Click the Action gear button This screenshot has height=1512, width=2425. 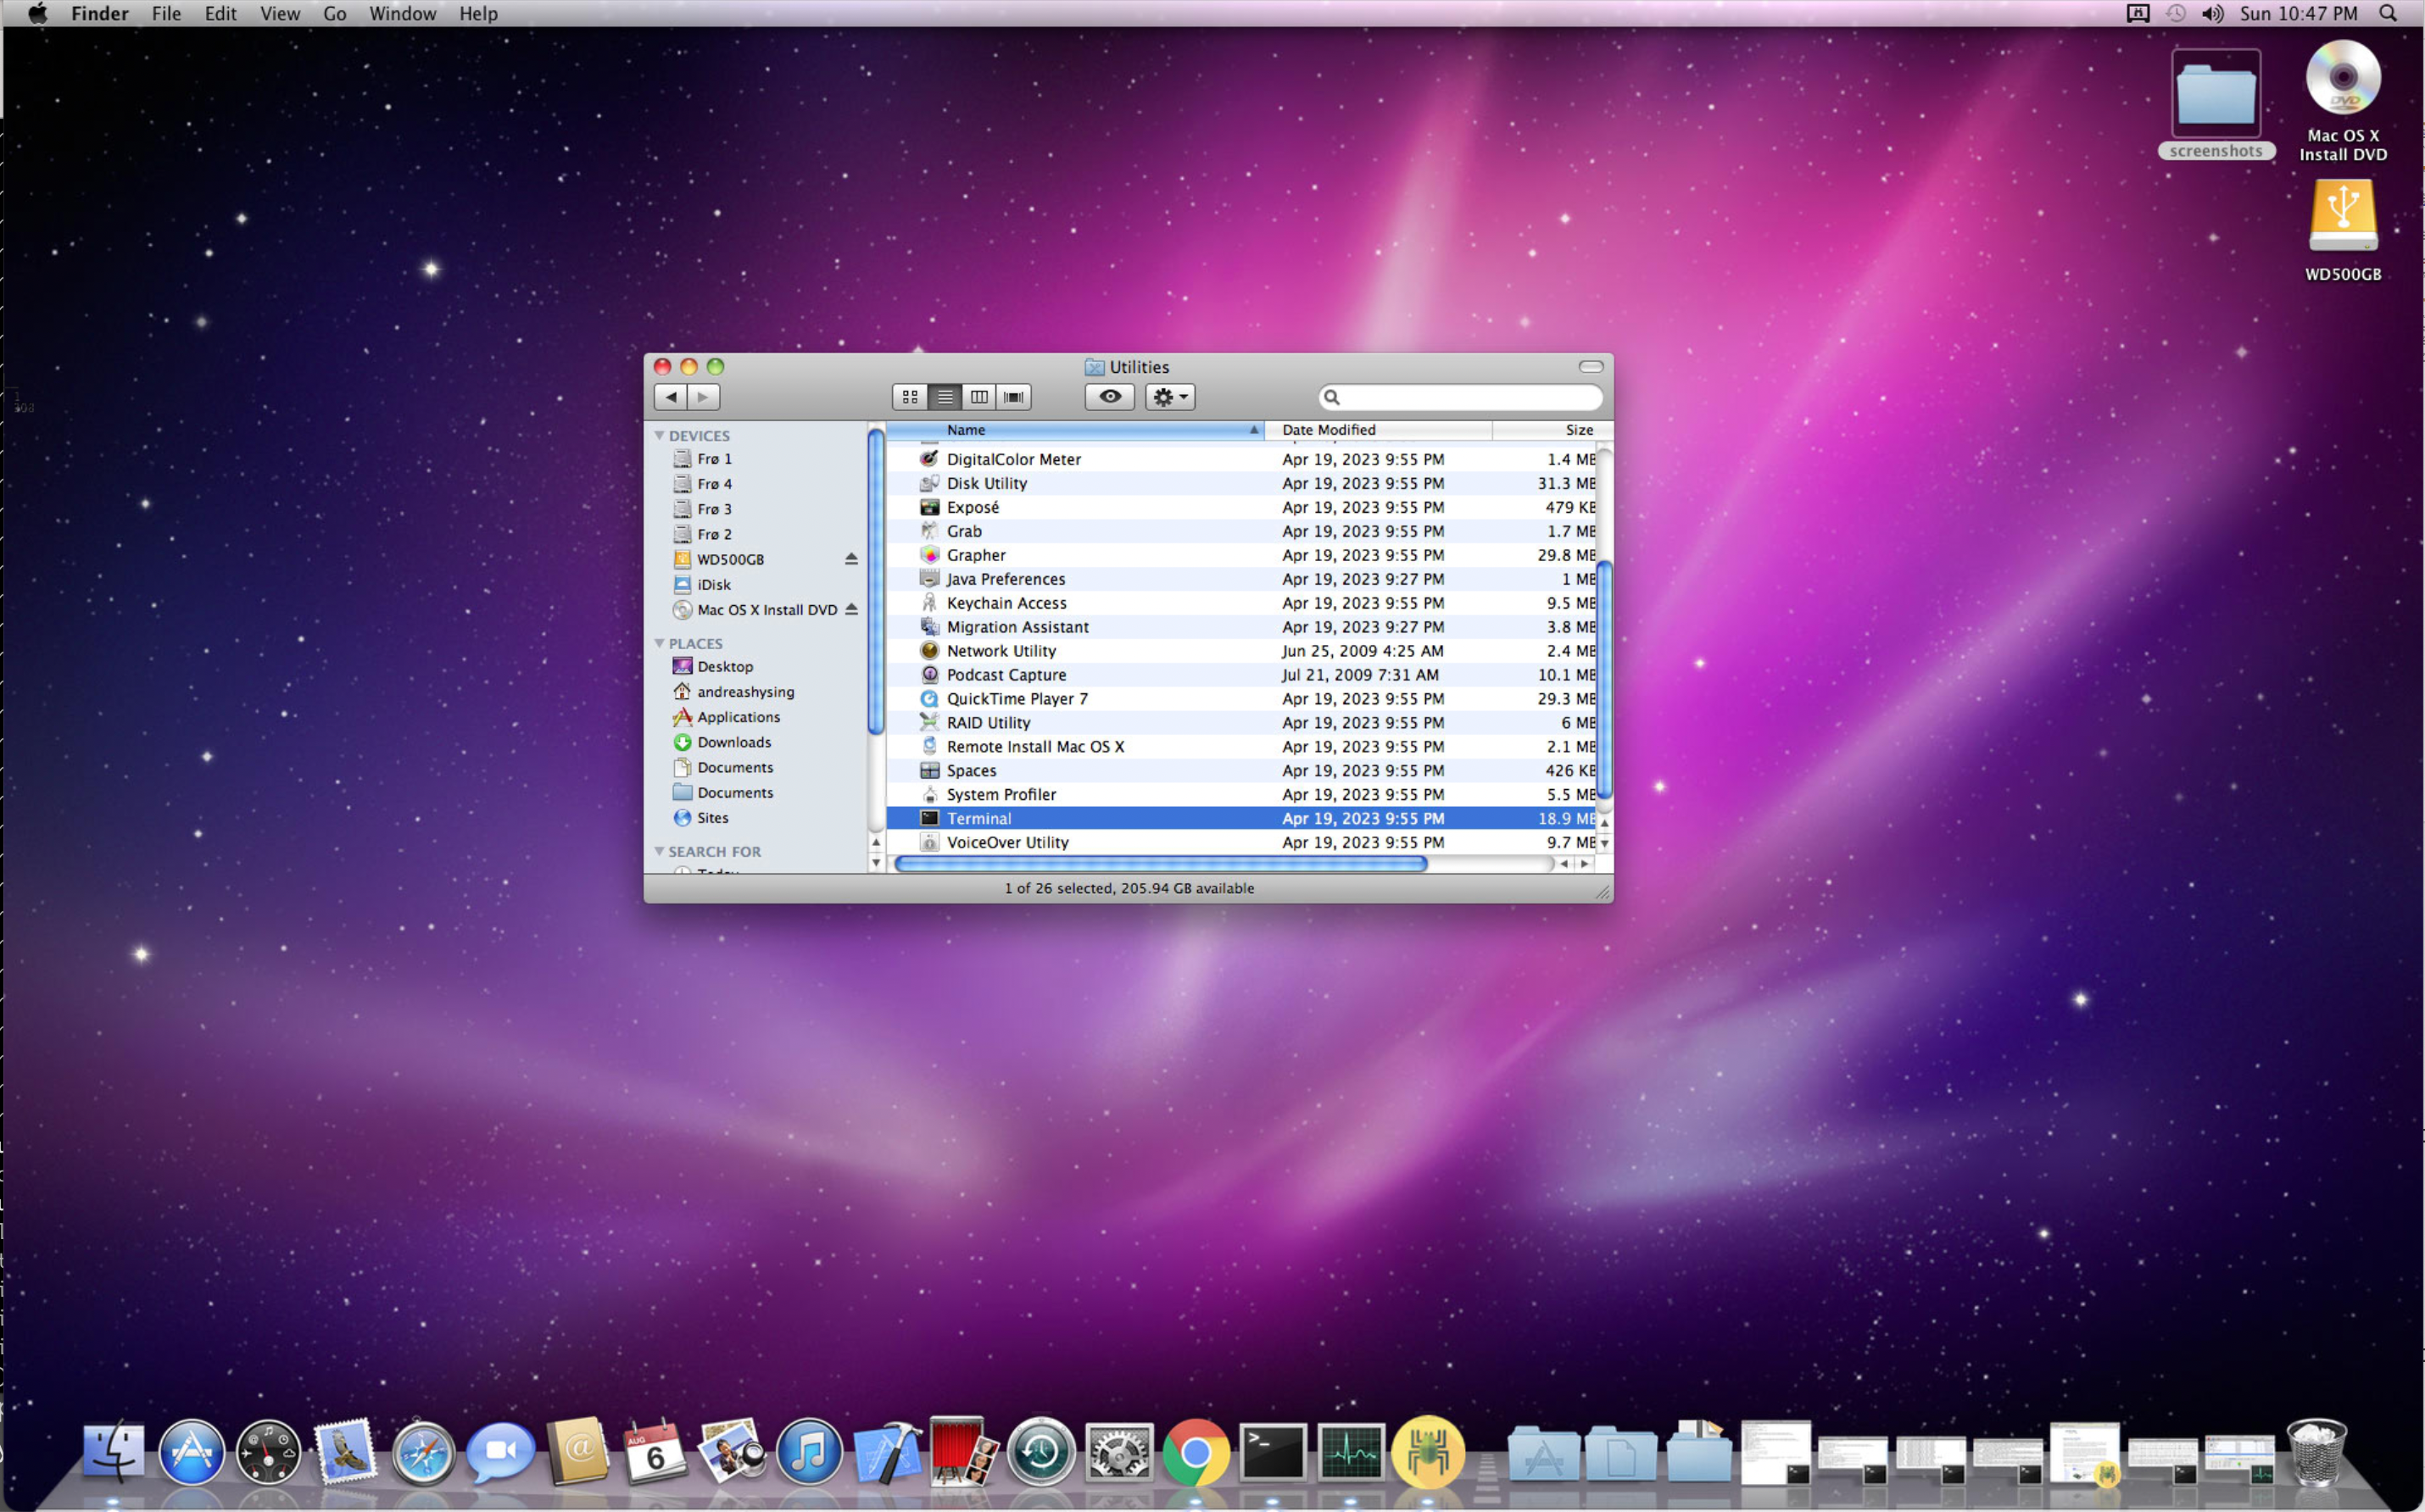pos(1169,397)
